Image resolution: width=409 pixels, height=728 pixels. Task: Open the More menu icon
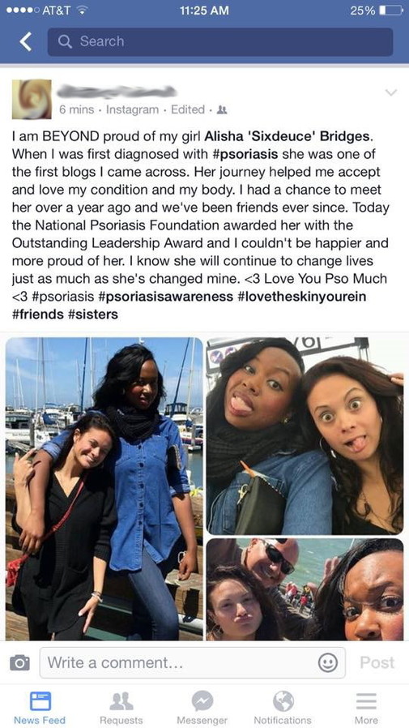[x=366, y=708]
